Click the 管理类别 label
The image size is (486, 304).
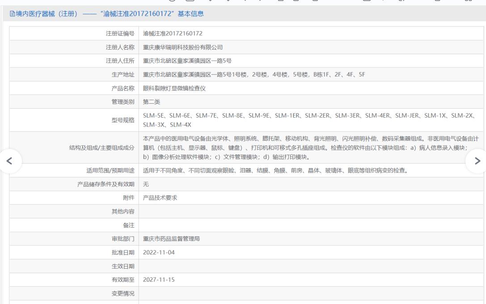click(x=123, y=101)
